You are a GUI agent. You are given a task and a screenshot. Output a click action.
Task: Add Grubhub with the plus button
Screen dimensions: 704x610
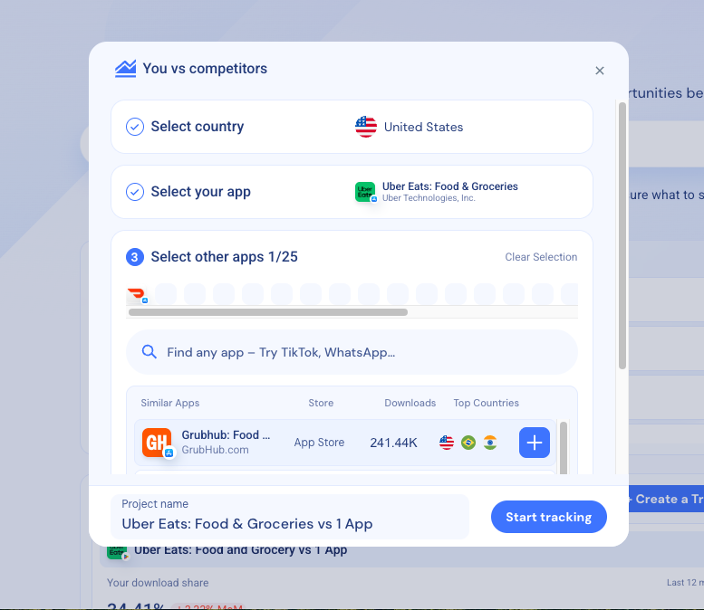click(x=535, y=443)
